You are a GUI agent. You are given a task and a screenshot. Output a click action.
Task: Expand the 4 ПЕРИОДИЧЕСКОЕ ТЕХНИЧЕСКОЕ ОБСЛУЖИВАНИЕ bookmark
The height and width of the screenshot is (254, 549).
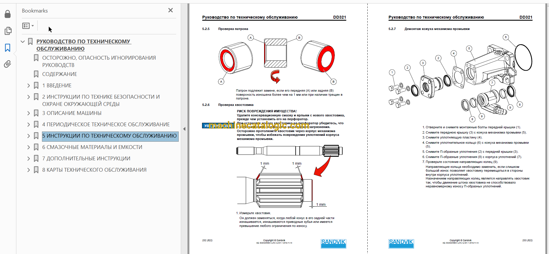coord(29,125)
